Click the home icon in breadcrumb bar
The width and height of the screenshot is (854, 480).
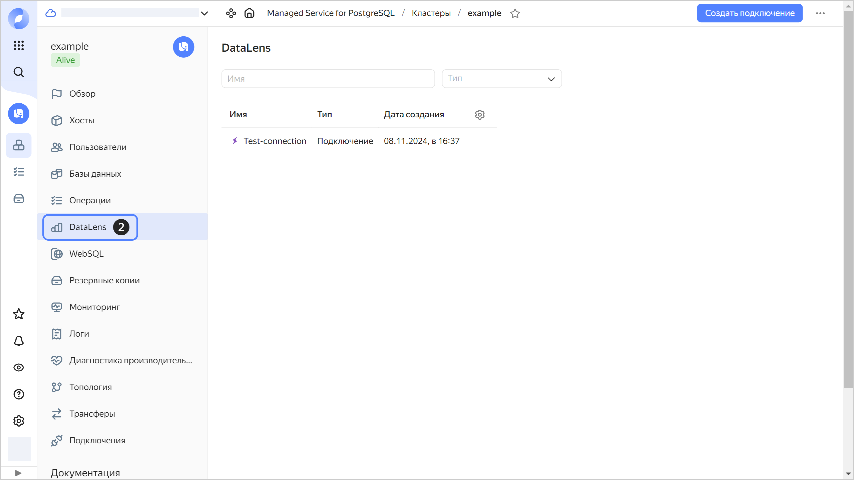tap(249, 13)
